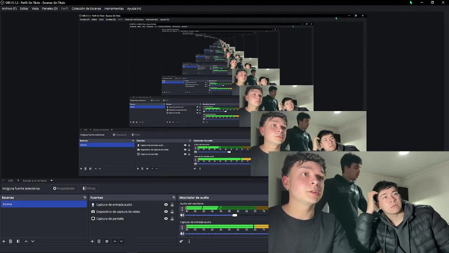The image size is (449, 253).
Task: Adjust the Captura de entrada audio volume slider
Action: tap(227, 234)
